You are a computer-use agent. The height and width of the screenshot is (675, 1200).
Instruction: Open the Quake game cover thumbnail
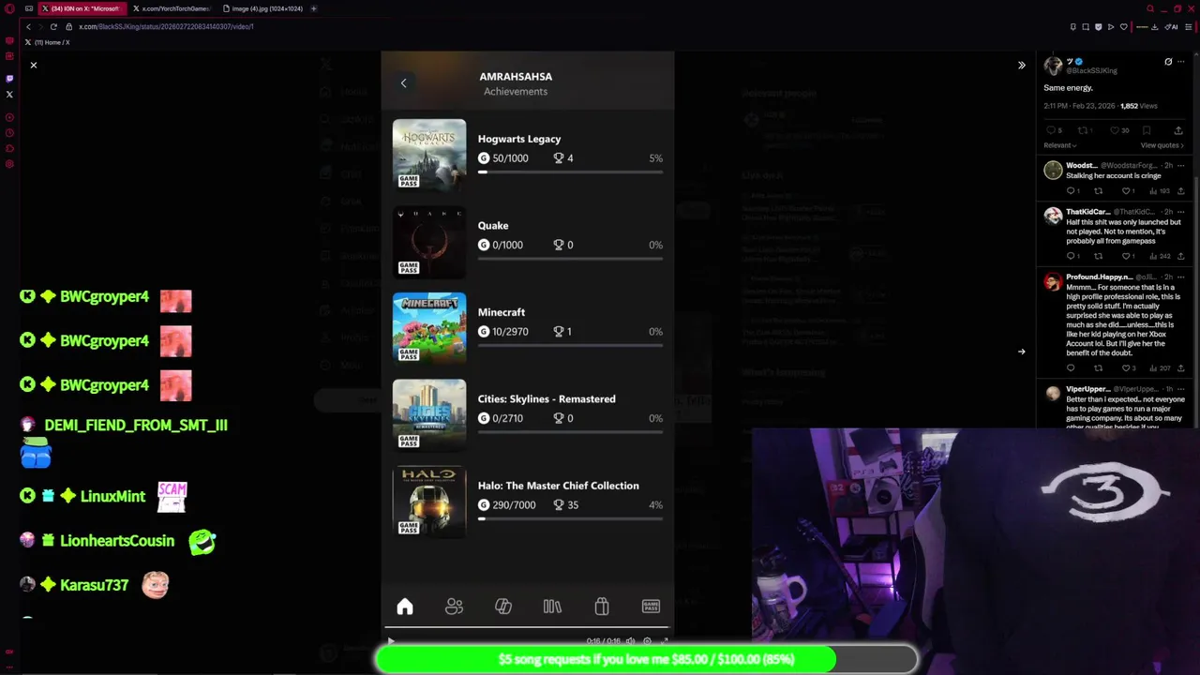[x=429, y=241]
